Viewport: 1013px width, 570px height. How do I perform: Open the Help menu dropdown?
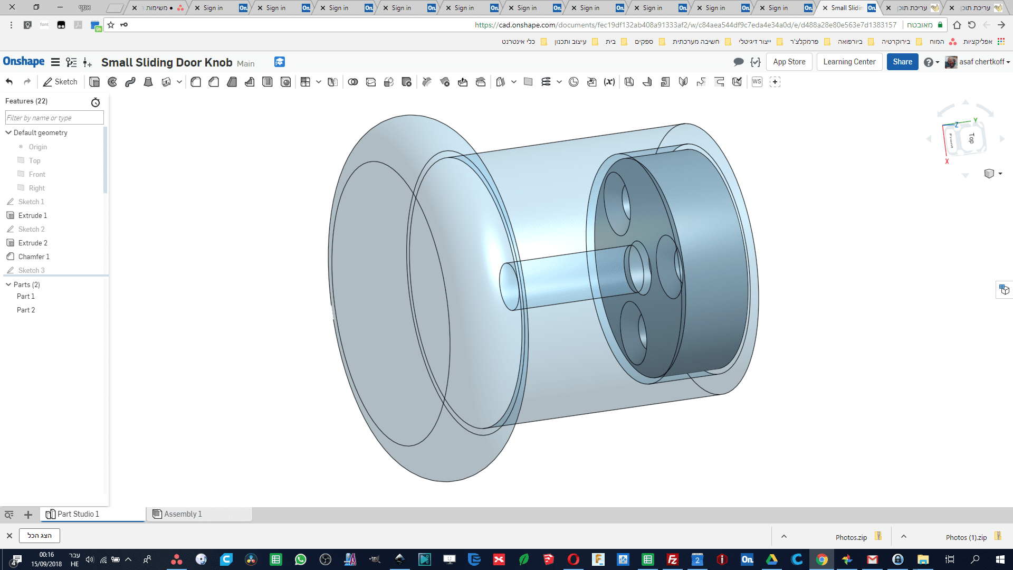tap(932, 62)
